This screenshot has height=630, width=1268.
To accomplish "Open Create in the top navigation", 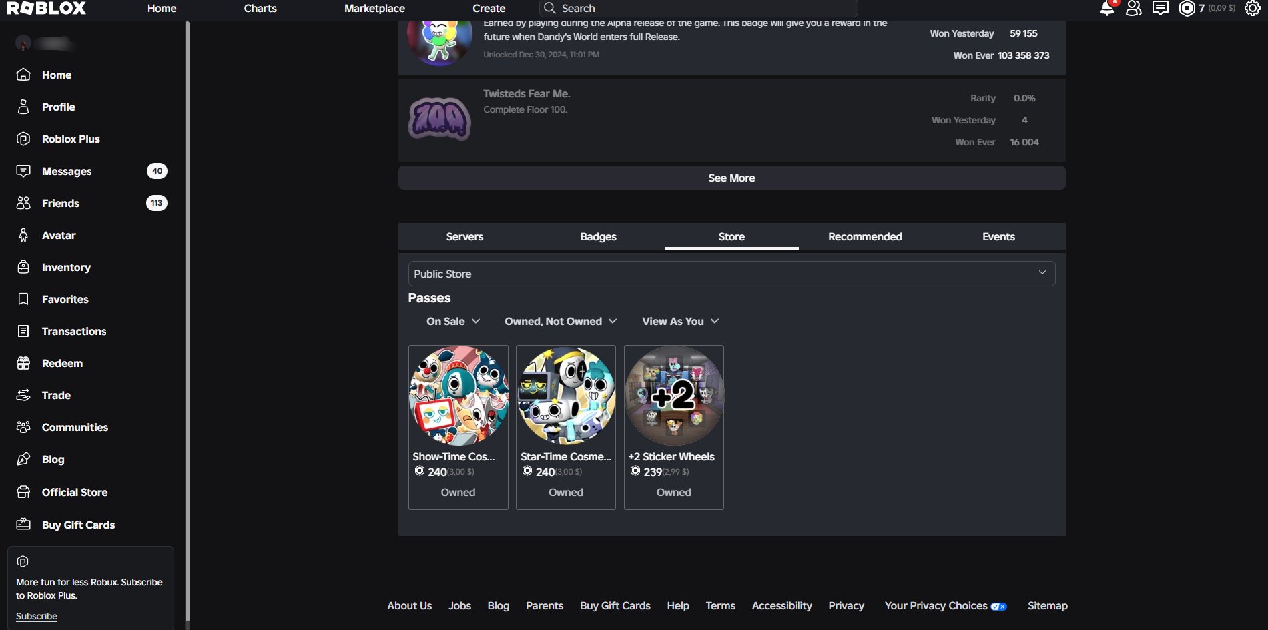I will coord(489,8).
